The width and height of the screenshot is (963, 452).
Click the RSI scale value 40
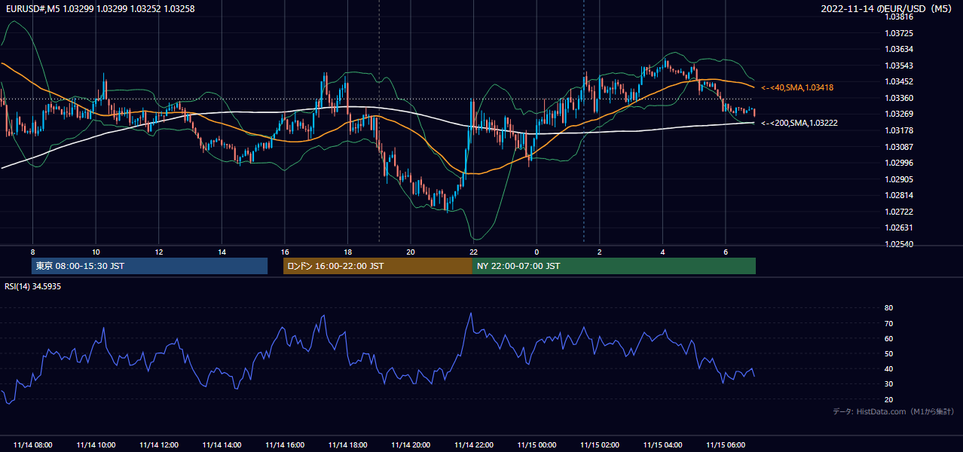tap(888, 368)
